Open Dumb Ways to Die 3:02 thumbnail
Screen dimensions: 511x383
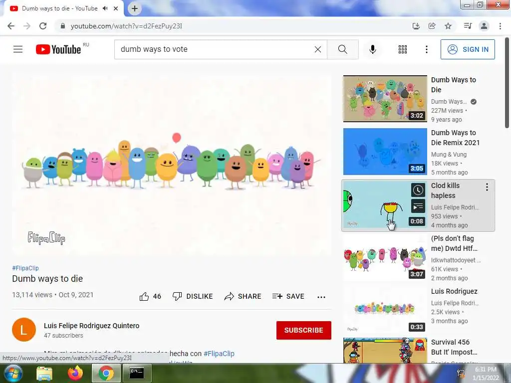tap(385, 99)
